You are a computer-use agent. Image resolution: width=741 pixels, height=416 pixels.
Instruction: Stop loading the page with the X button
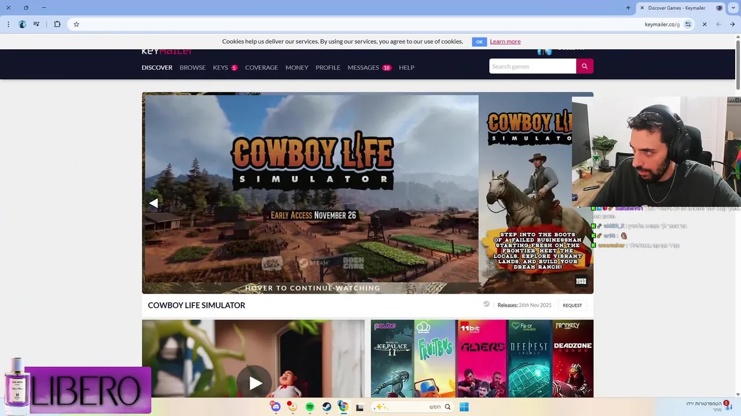[705, 24]
